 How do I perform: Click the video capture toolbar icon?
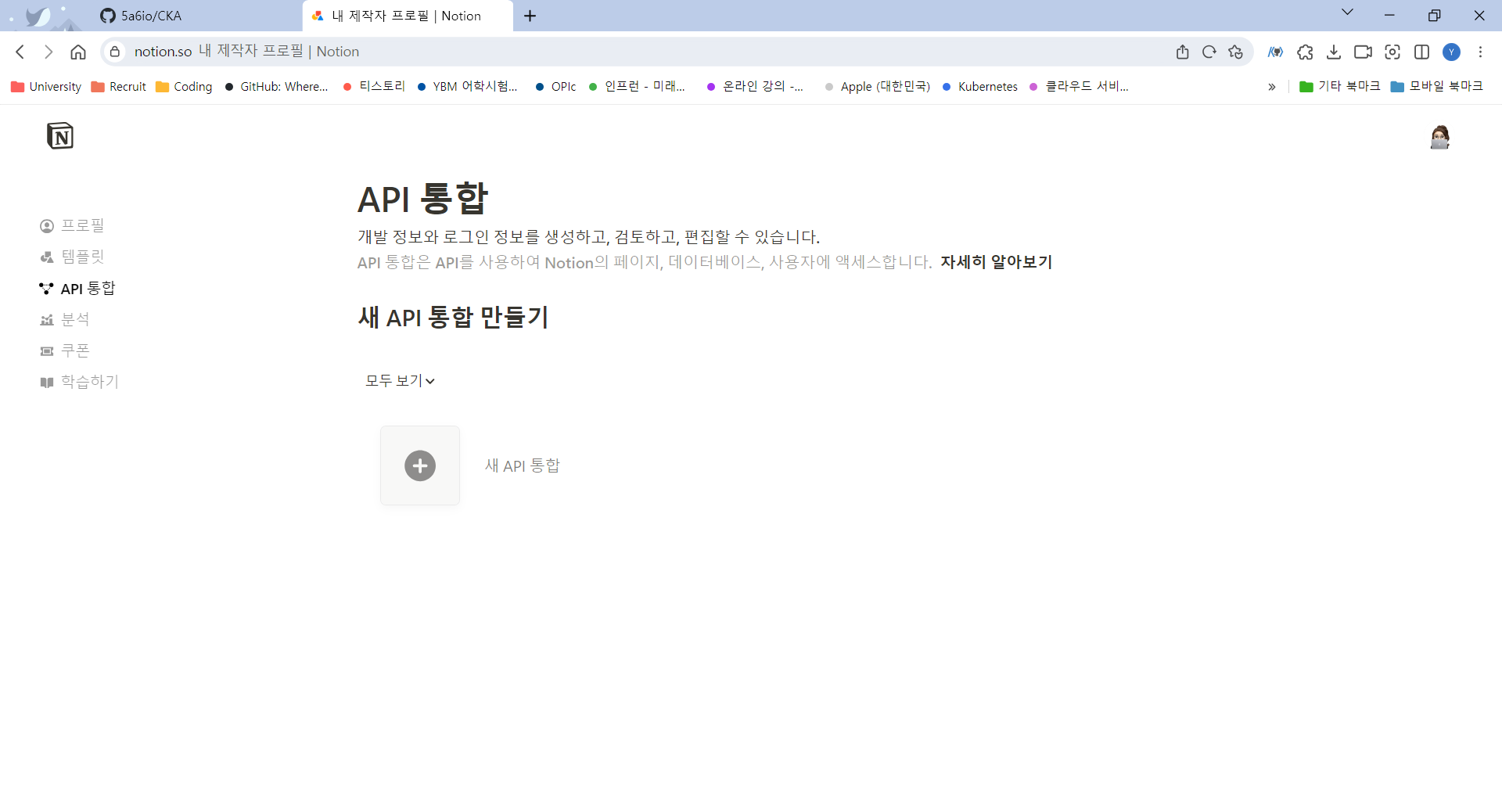pos(1363,52)
